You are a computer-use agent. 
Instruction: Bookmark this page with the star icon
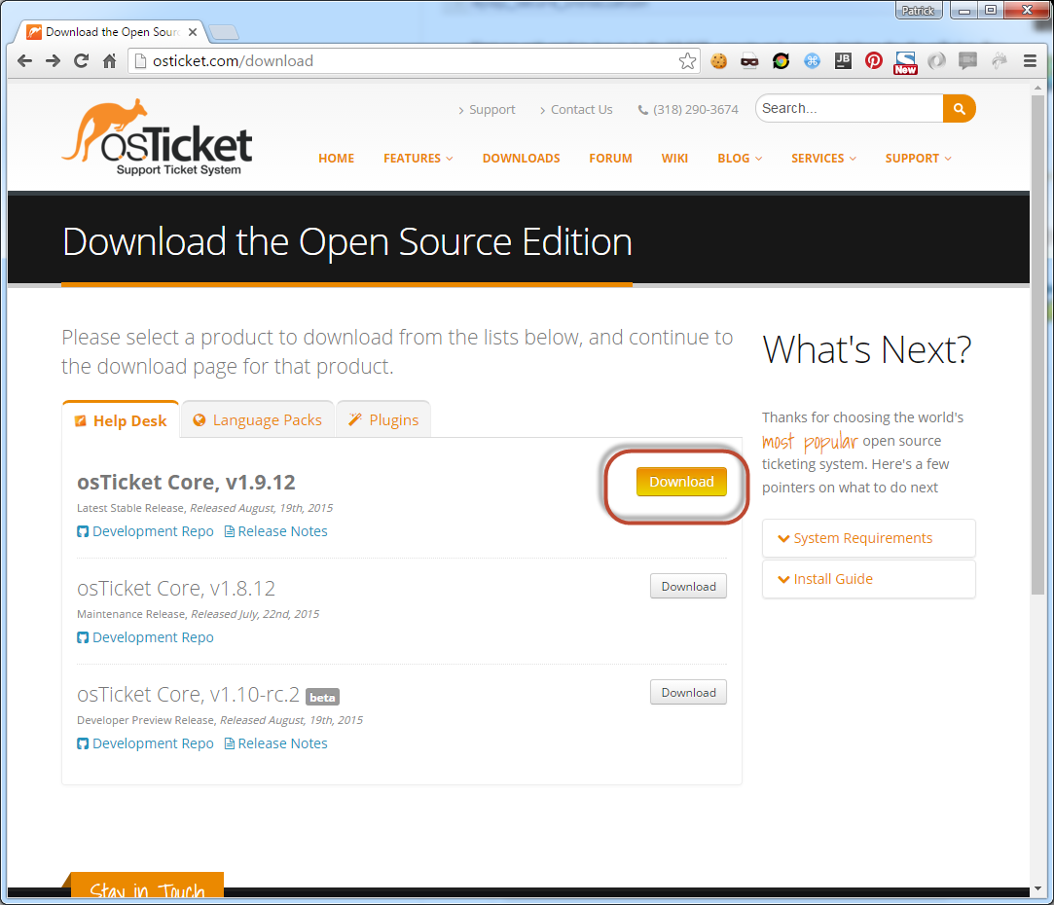point(687,61)
